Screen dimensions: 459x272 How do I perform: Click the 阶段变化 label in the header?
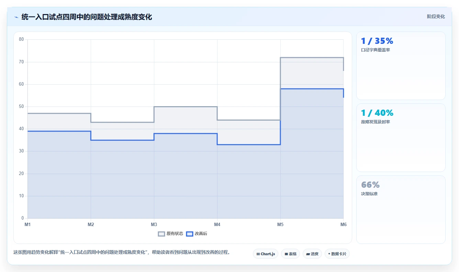[436, 16]
